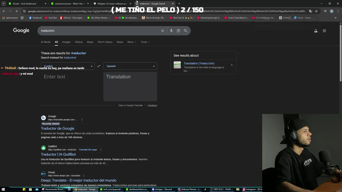Open the source language dropdown
This screenshot has height=192, width=342.
click(68, 66)
